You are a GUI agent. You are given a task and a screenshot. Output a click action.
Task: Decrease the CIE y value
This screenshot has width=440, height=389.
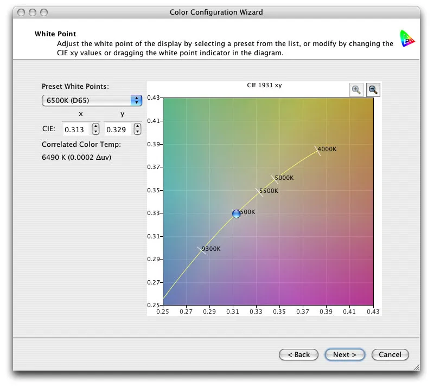137,132
